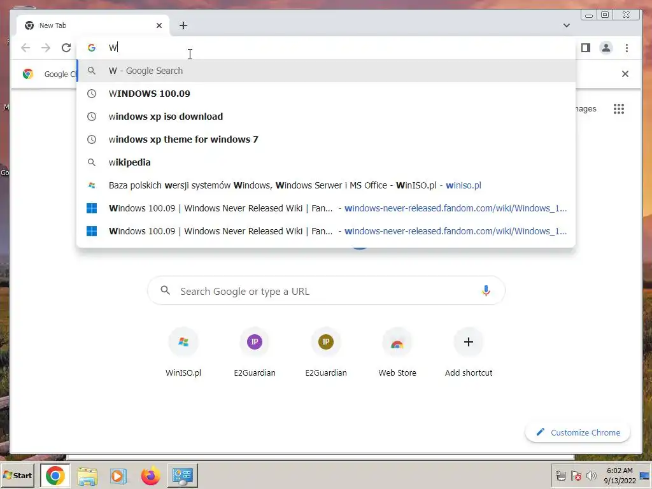This screenshot has height=489, width=652.
Task: Open the WinISO.pl shortcut
Action: 183,351
